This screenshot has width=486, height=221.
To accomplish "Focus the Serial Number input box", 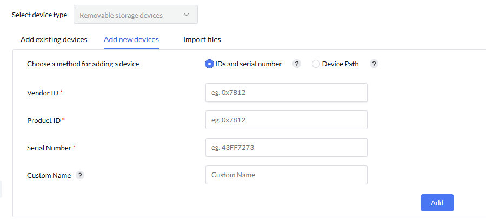I will tap(287, 147).
